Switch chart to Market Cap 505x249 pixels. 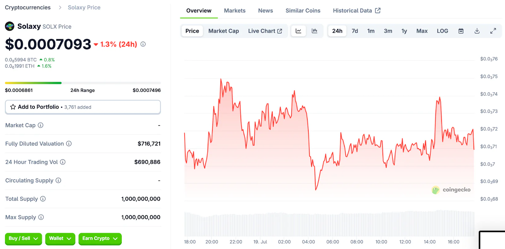223,31
